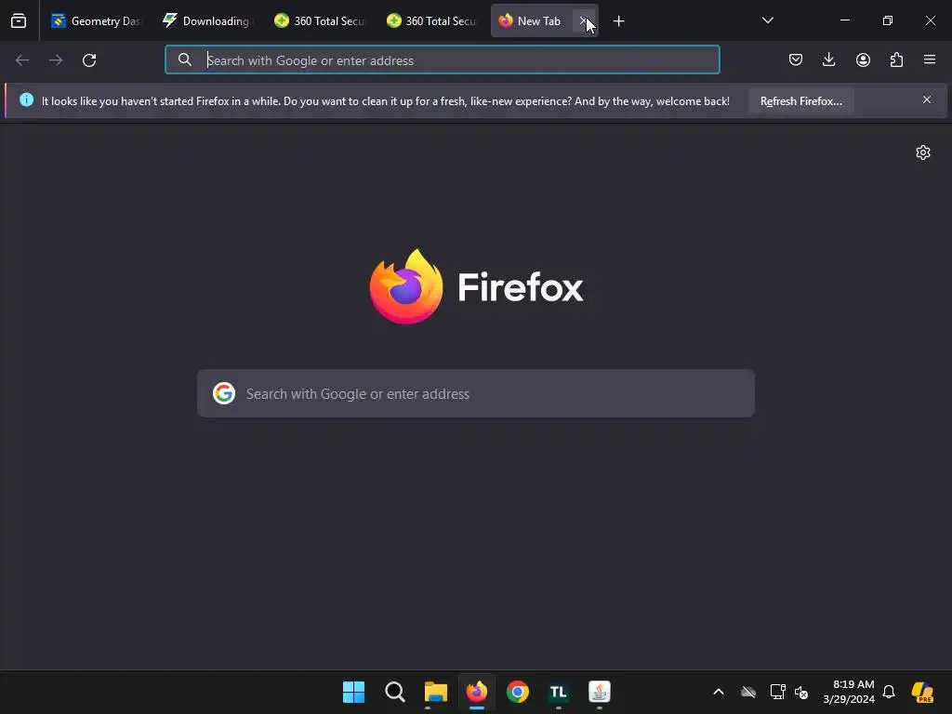Open the Windows Start menu
Image resolution: width=952 pixels, height=714 pixels.
(x=354, y=692)
